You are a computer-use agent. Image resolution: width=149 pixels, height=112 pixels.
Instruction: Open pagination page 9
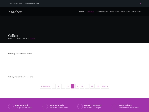pyautogui.click(x=82, y=86)
